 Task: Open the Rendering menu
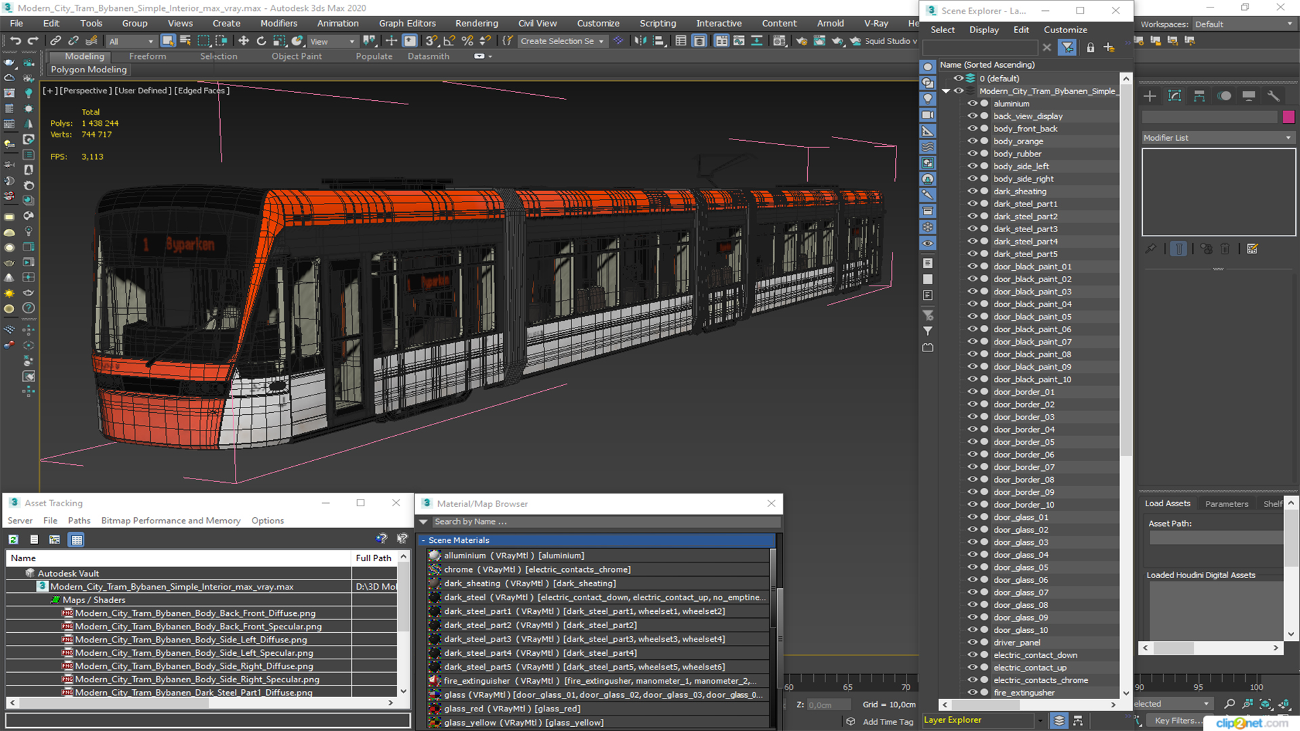(x=476, y=23)
